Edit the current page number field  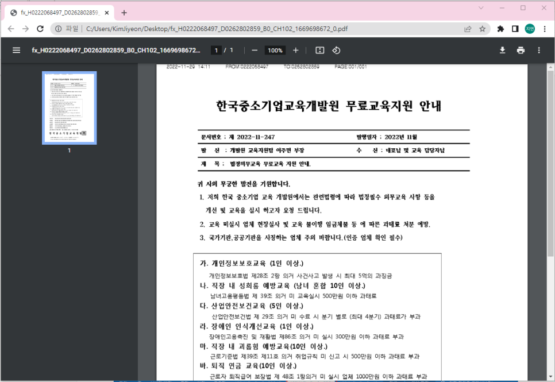coord(216,51)
